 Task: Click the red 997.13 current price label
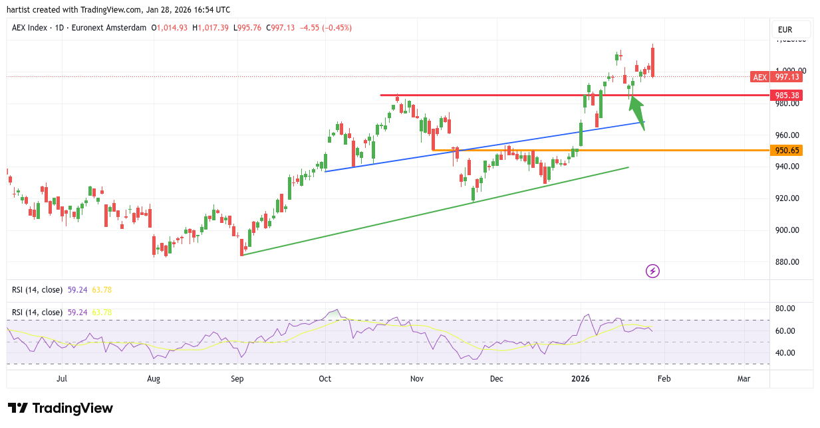click(786, 77)
